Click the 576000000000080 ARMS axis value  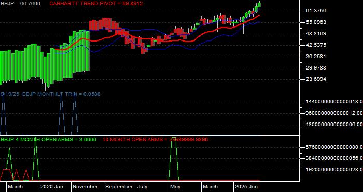334,147
